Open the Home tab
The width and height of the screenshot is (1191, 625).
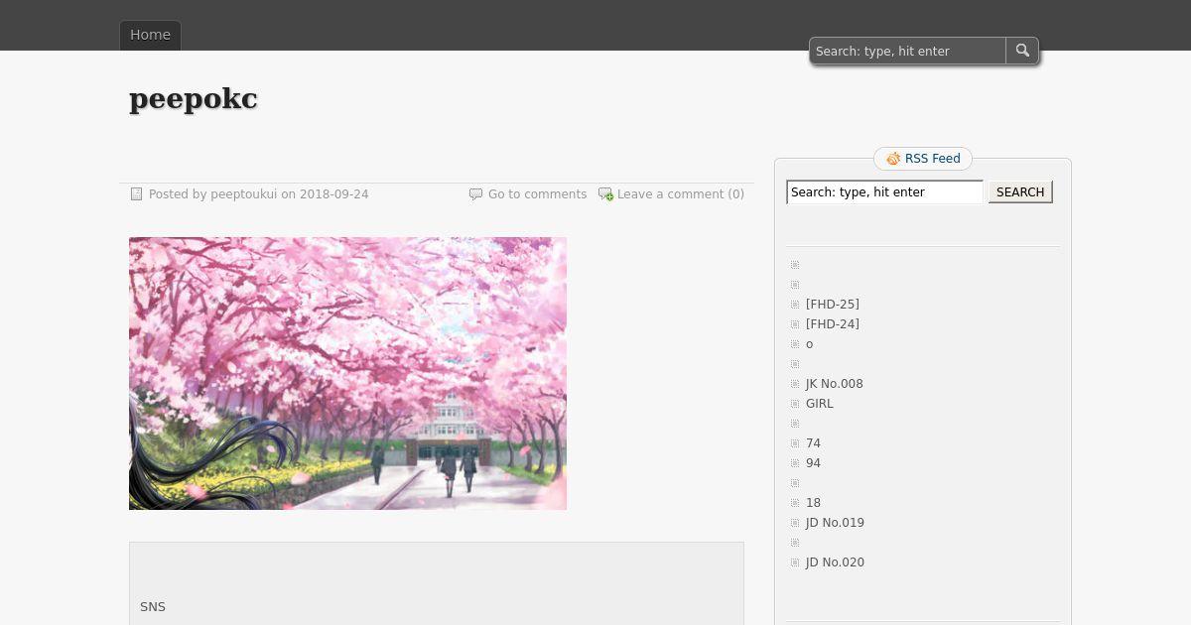pos(150,35)
